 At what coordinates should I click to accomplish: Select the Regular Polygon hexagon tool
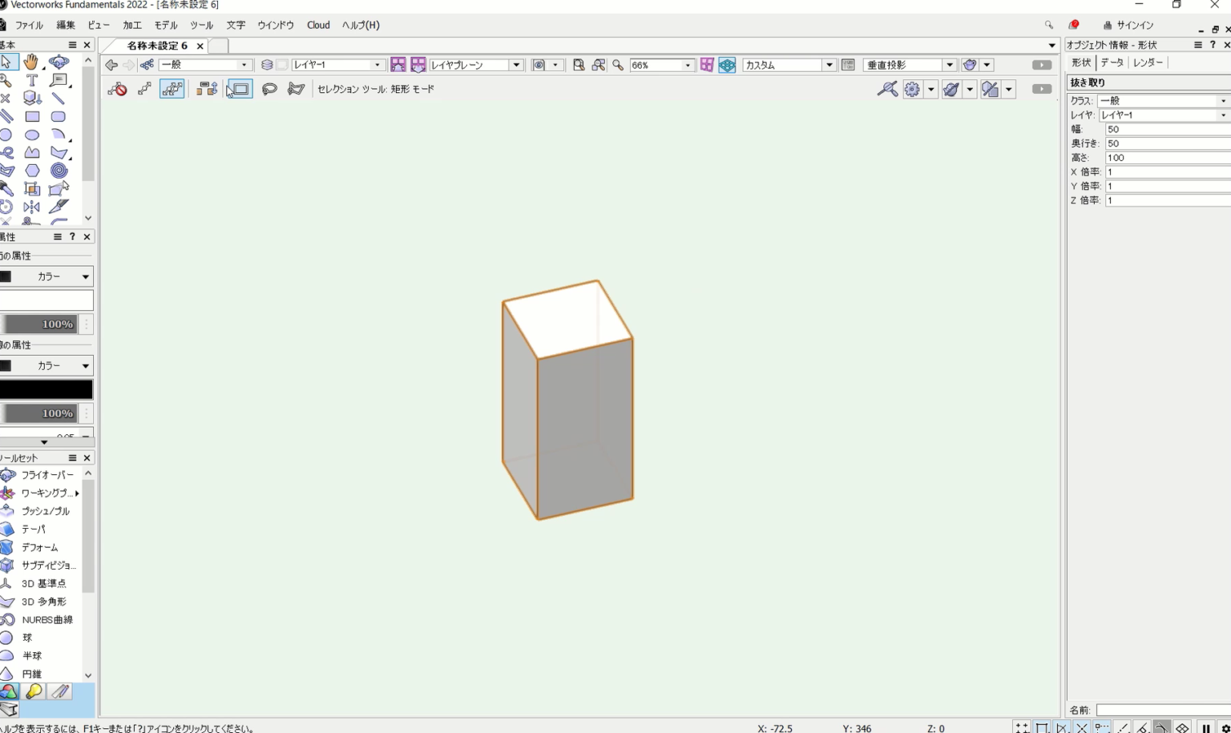[x=32, y=170]
